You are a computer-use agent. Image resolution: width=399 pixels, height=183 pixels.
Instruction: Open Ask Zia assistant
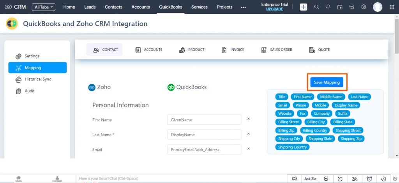tap(311, 179)
